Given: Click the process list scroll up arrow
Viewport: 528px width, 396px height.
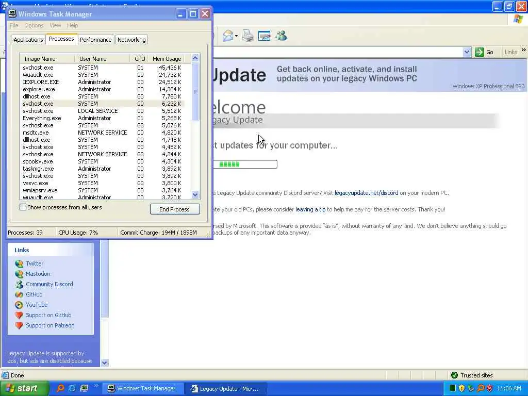Looking at the screenshot, I should click(195, 58).
